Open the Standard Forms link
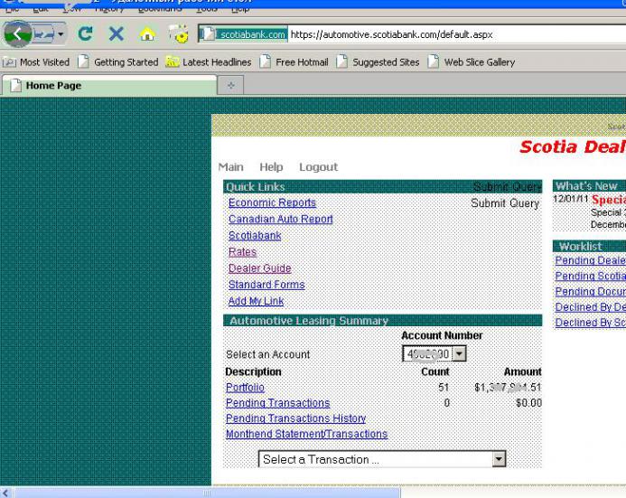Image resolution: width=626 pixels, height=498 pixels. point(266,285)
